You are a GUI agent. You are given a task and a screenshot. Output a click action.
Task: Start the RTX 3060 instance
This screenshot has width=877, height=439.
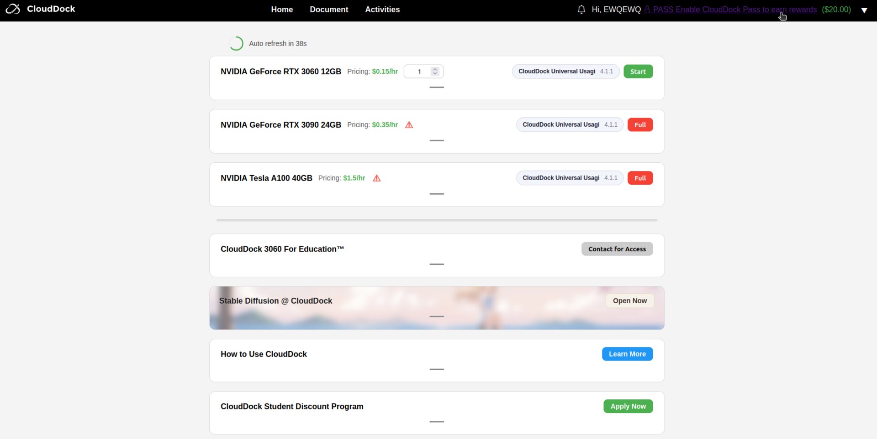point(638,72)
